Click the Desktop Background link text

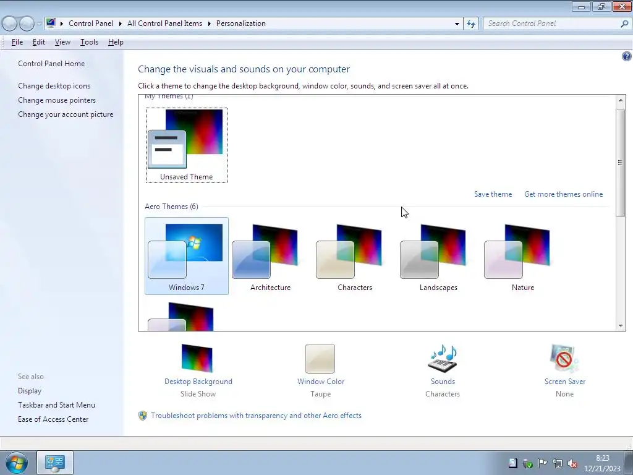click(x=198, y=381)
